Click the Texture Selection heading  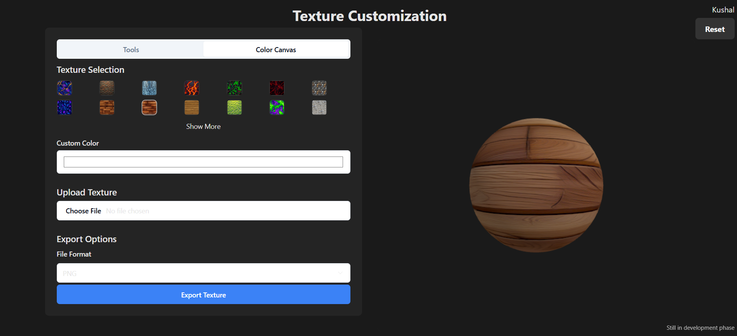91,70
